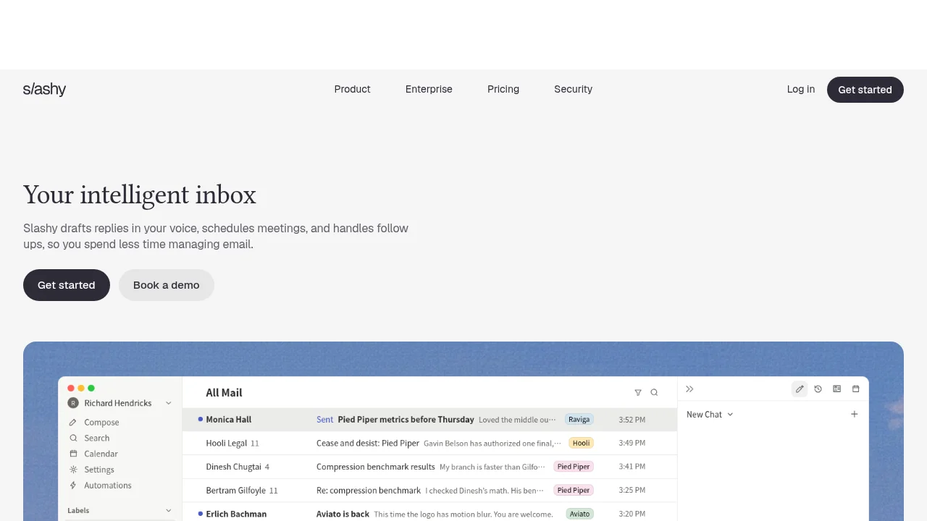Click the 3:49 PM timestamp

click(632, 443)
